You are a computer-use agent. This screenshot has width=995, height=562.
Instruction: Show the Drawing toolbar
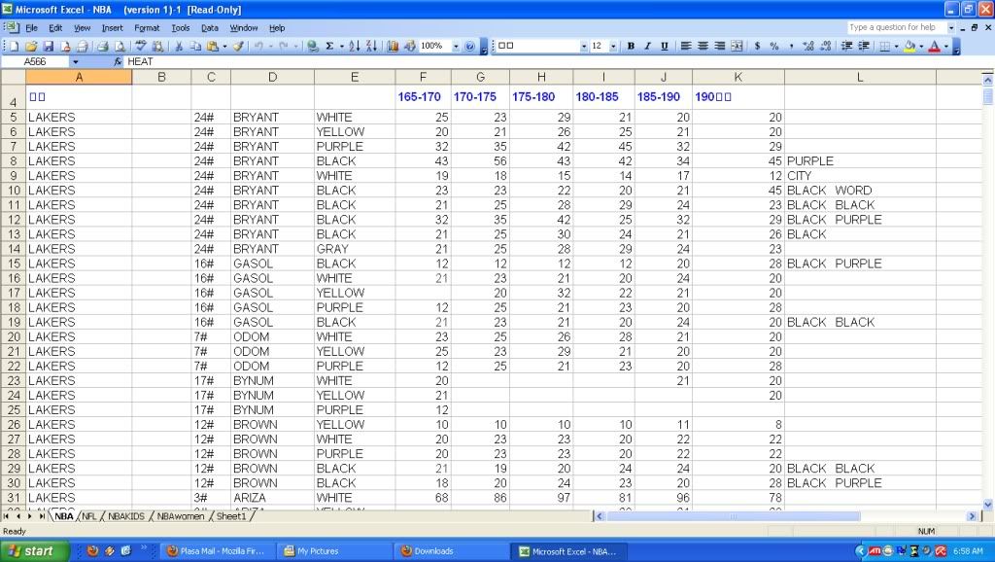(410, 46)
